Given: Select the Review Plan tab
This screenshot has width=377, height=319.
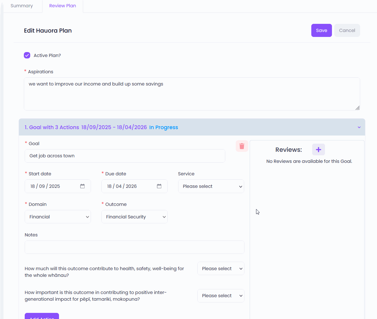Looking at the screenshot, I should point(62,6).
